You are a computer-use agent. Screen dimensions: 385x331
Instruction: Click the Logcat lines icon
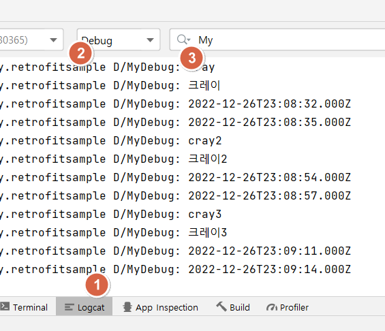coord(69,307)
